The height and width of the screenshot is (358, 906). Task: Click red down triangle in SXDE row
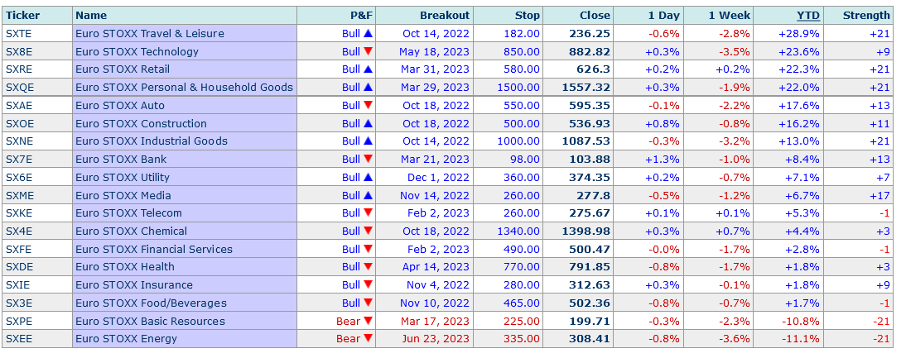[x=368, y=266]
